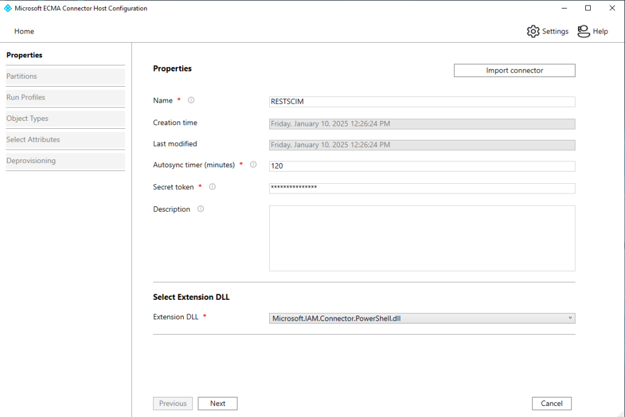Click Home in the navigation bar

coord(24,31)
